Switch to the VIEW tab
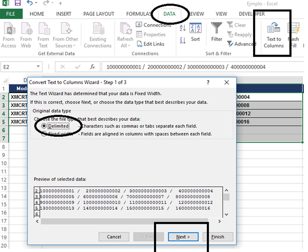Viewport: 308px width, 252px height. (x=221, y=14)
